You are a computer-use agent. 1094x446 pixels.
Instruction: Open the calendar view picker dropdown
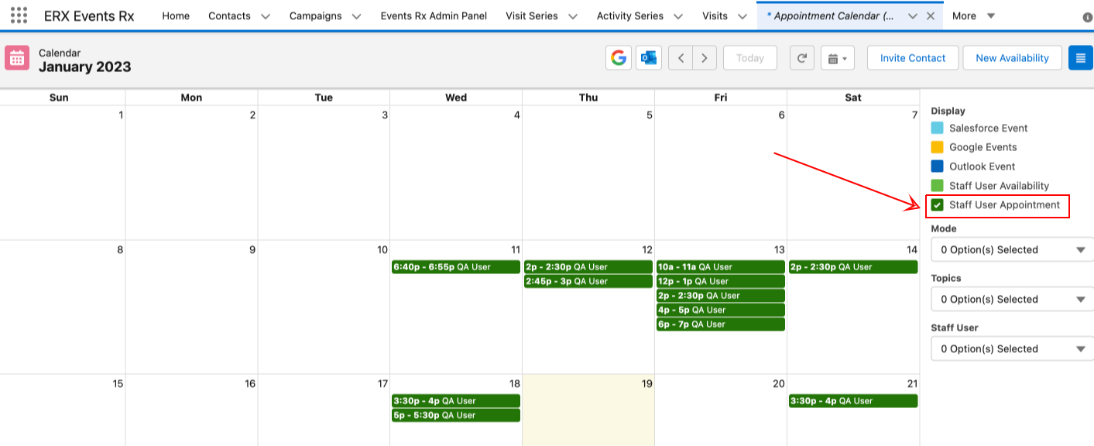coord(837,58)
